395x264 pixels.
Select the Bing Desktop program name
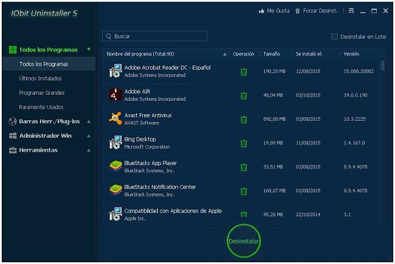140,139
